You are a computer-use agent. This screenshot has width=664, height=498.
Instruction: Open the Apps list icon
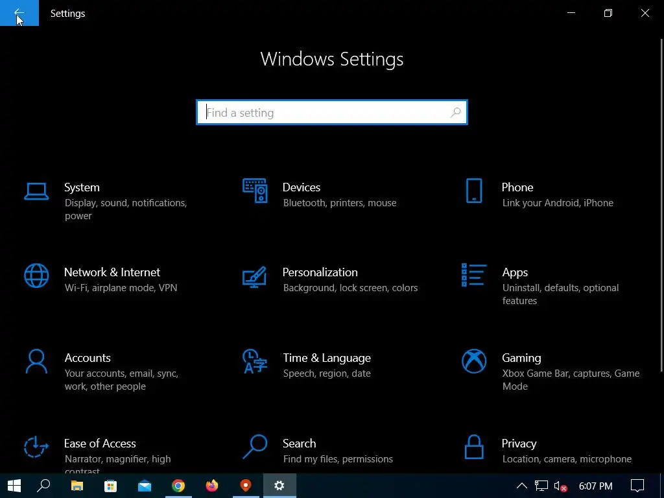coord(474,275)
